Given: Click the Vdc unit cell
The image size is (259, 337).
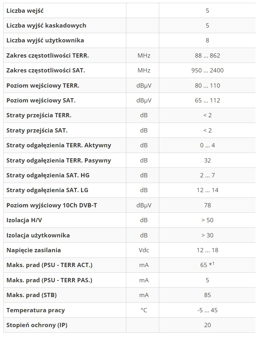Looking at the screenshot, I should click(144, 250).
